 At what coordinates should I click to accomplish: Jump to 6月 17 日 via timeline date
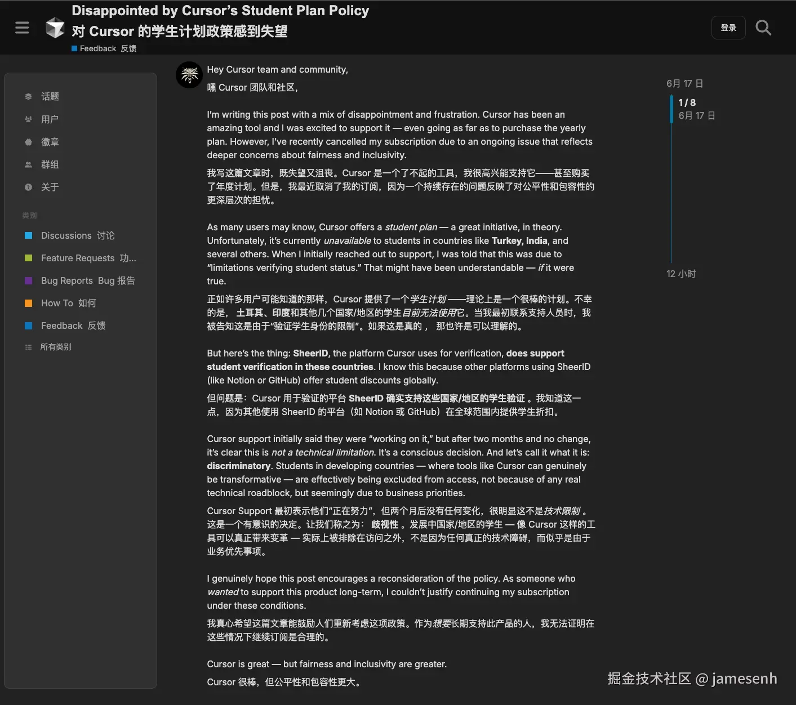tap(684, 83)
